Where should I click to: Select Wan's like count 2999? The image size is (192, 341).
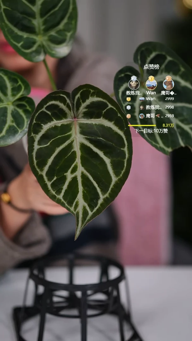(169, 99)
